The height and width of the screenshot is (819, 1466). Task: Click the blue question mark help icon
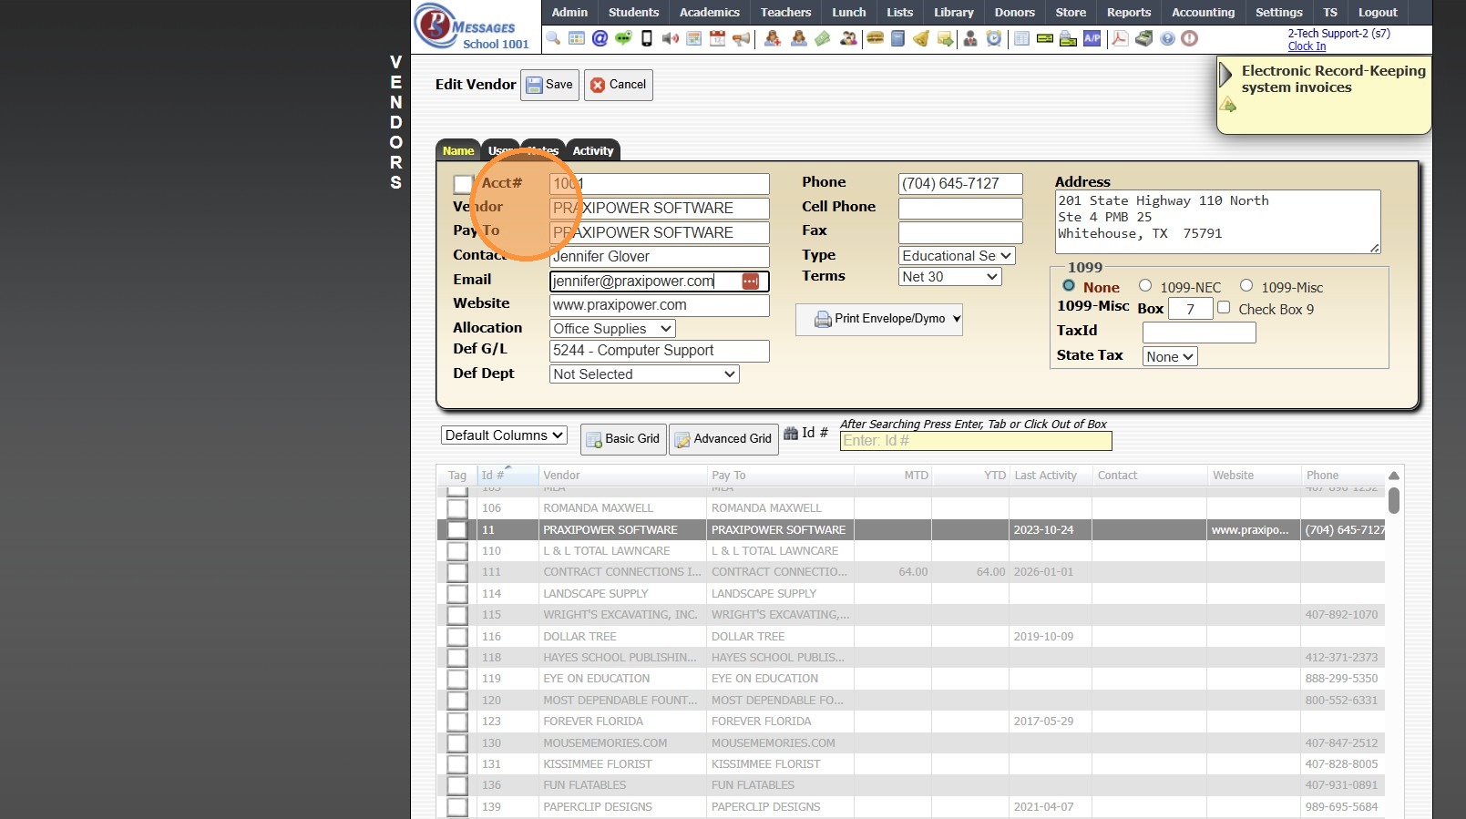point(1167,38)
